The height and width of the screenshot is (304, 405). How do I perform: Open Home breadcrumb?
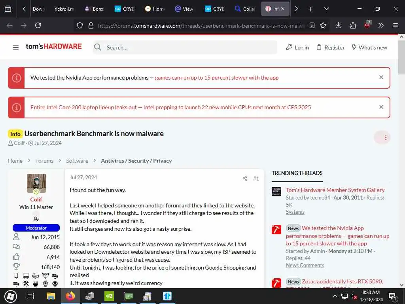(x=15, y=161)
